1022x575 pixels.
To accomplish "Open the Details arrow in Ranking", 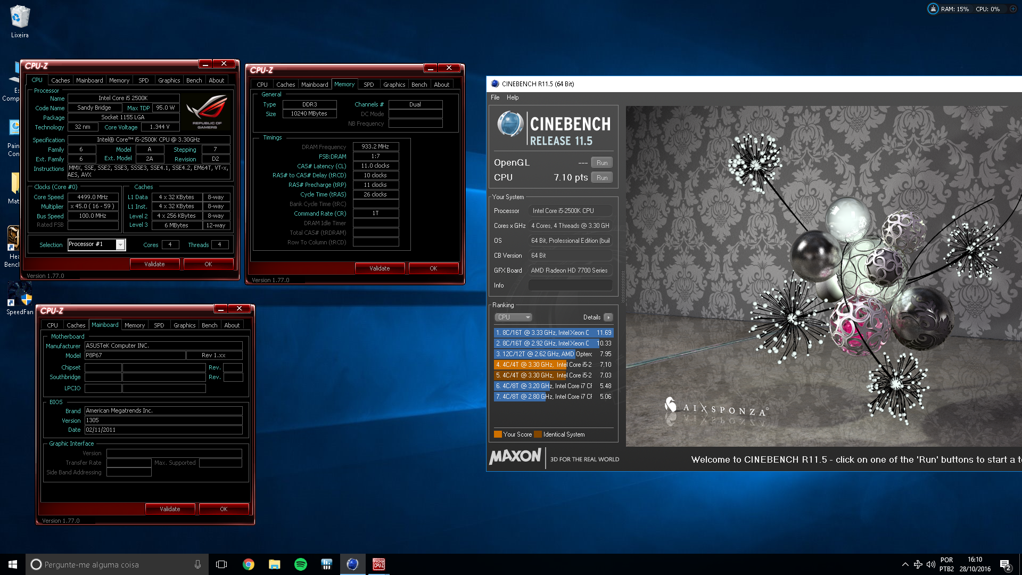I will 608,317.
